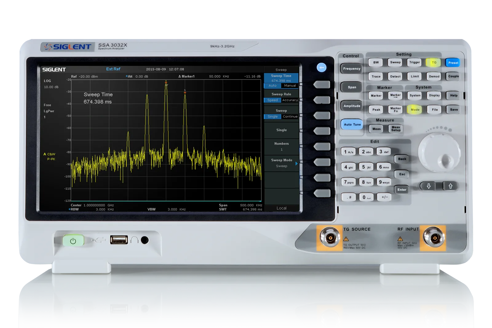Click keypad key 6 mno
The image size is (492, 328).
tap(384, 167)
